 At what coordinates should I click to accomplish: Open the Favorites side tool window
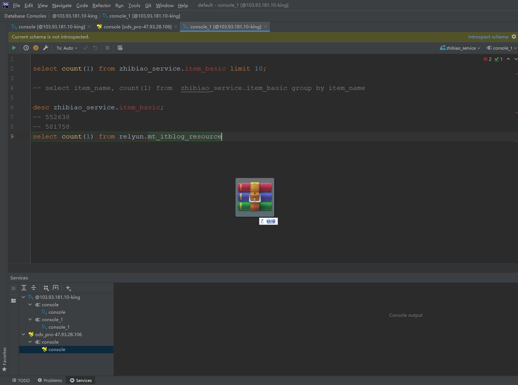point(4,359)
